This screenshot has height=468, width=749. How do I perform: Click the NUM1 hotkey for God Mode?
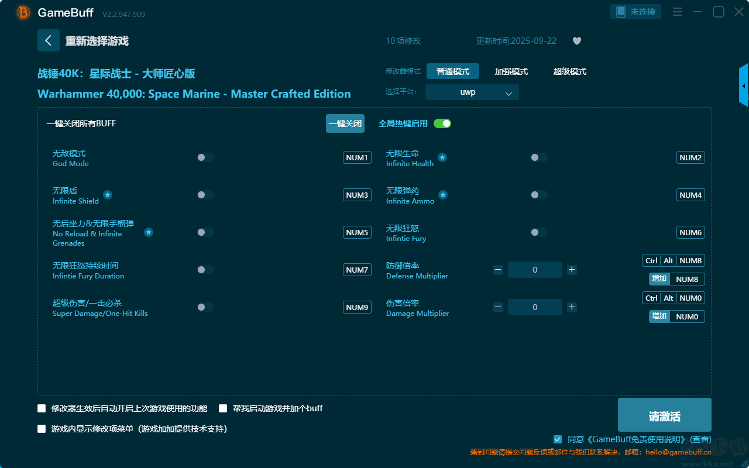357,157
